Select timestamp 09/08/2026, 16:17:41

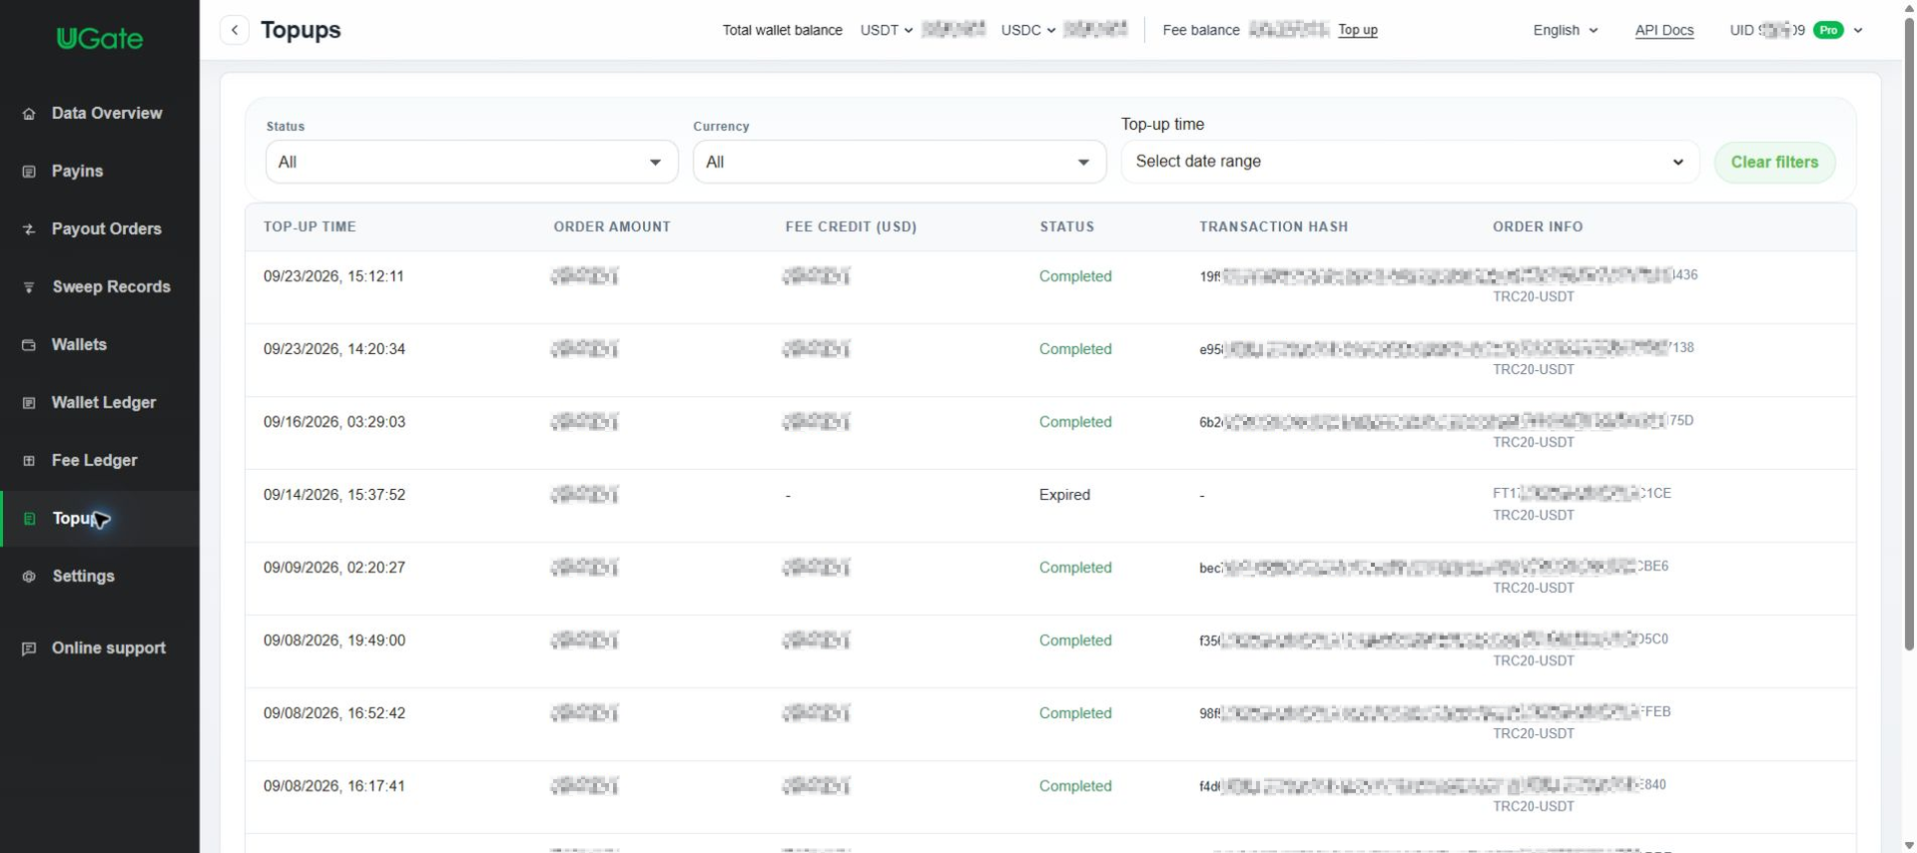click(x=334, y=786)
